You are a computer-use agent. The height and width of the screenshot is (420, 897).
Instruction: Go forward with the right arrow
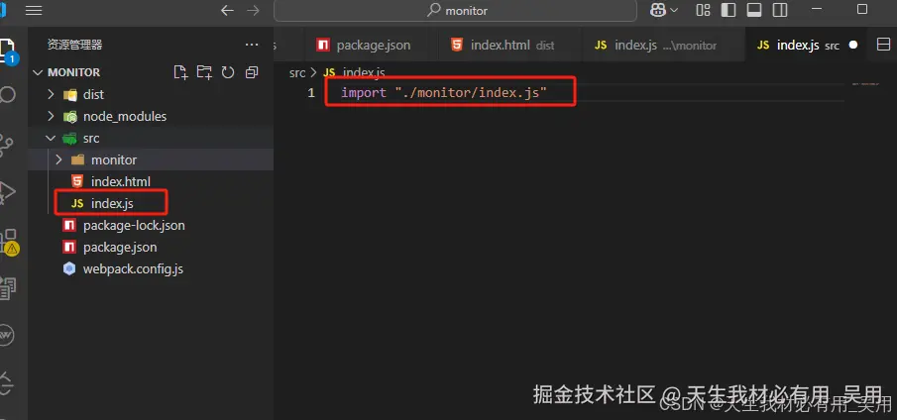coord(253,10)
